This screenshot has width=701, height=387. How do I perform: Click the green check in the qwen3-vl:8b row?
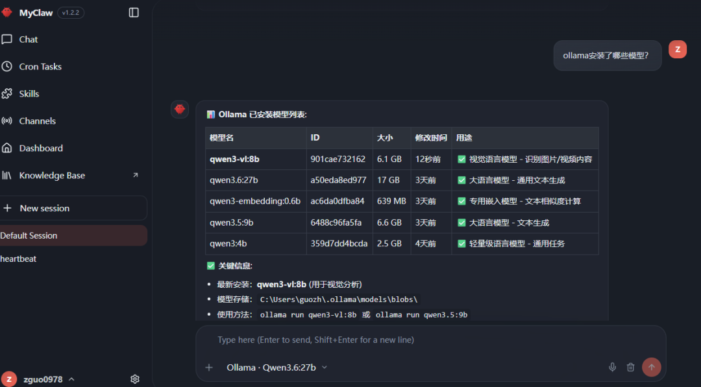click(x=461, y=159)
